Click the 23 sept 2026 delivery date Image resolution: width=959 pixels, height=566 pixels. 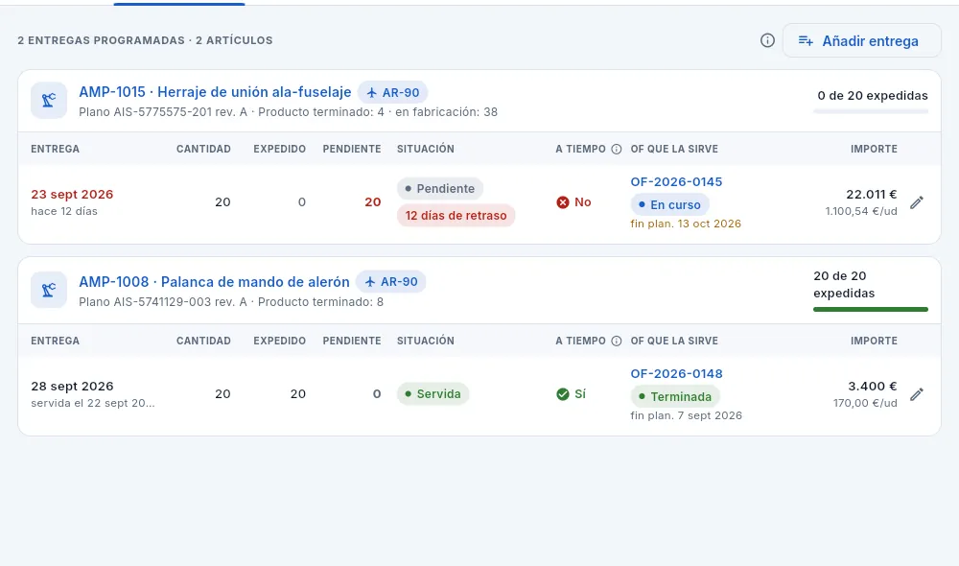[72, 194]
